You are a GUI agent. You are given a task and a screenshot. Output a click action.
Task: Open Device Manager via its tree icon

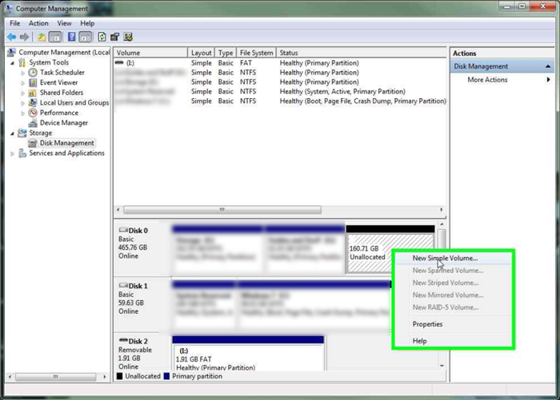point(33,123)
